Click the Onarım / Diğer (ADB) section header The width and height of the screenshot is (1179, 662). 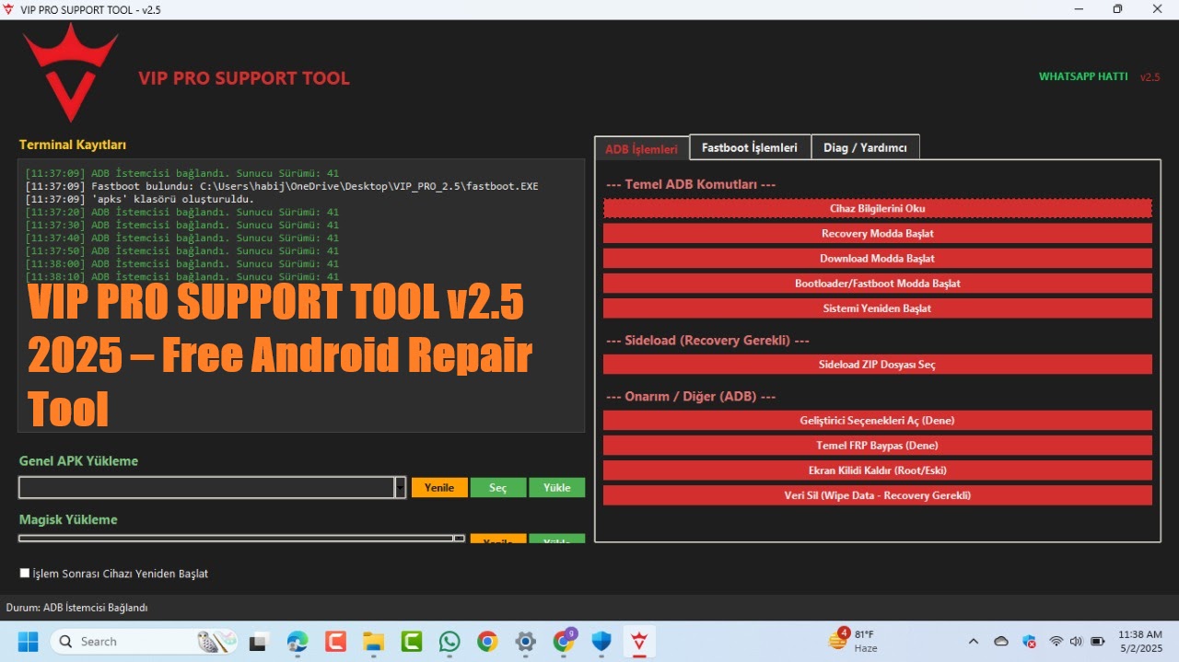[x=691, y=396]
